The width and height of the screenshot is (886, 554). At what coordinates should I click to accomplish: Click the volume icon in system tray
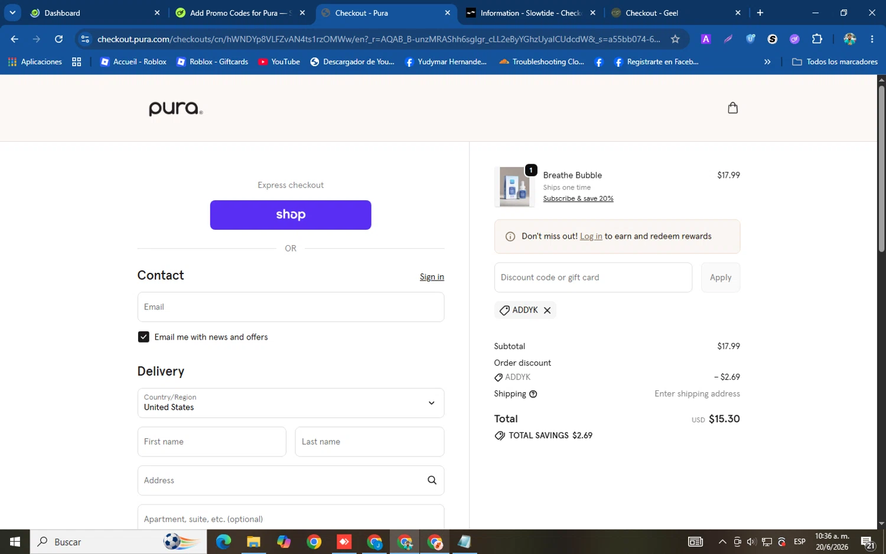coord(751,542)
